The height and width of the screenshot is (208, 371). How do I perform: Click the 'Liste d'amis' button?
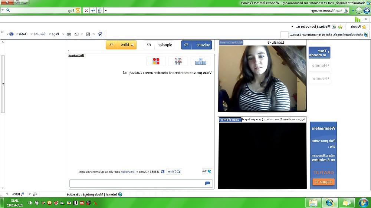(x=230, y=120)
